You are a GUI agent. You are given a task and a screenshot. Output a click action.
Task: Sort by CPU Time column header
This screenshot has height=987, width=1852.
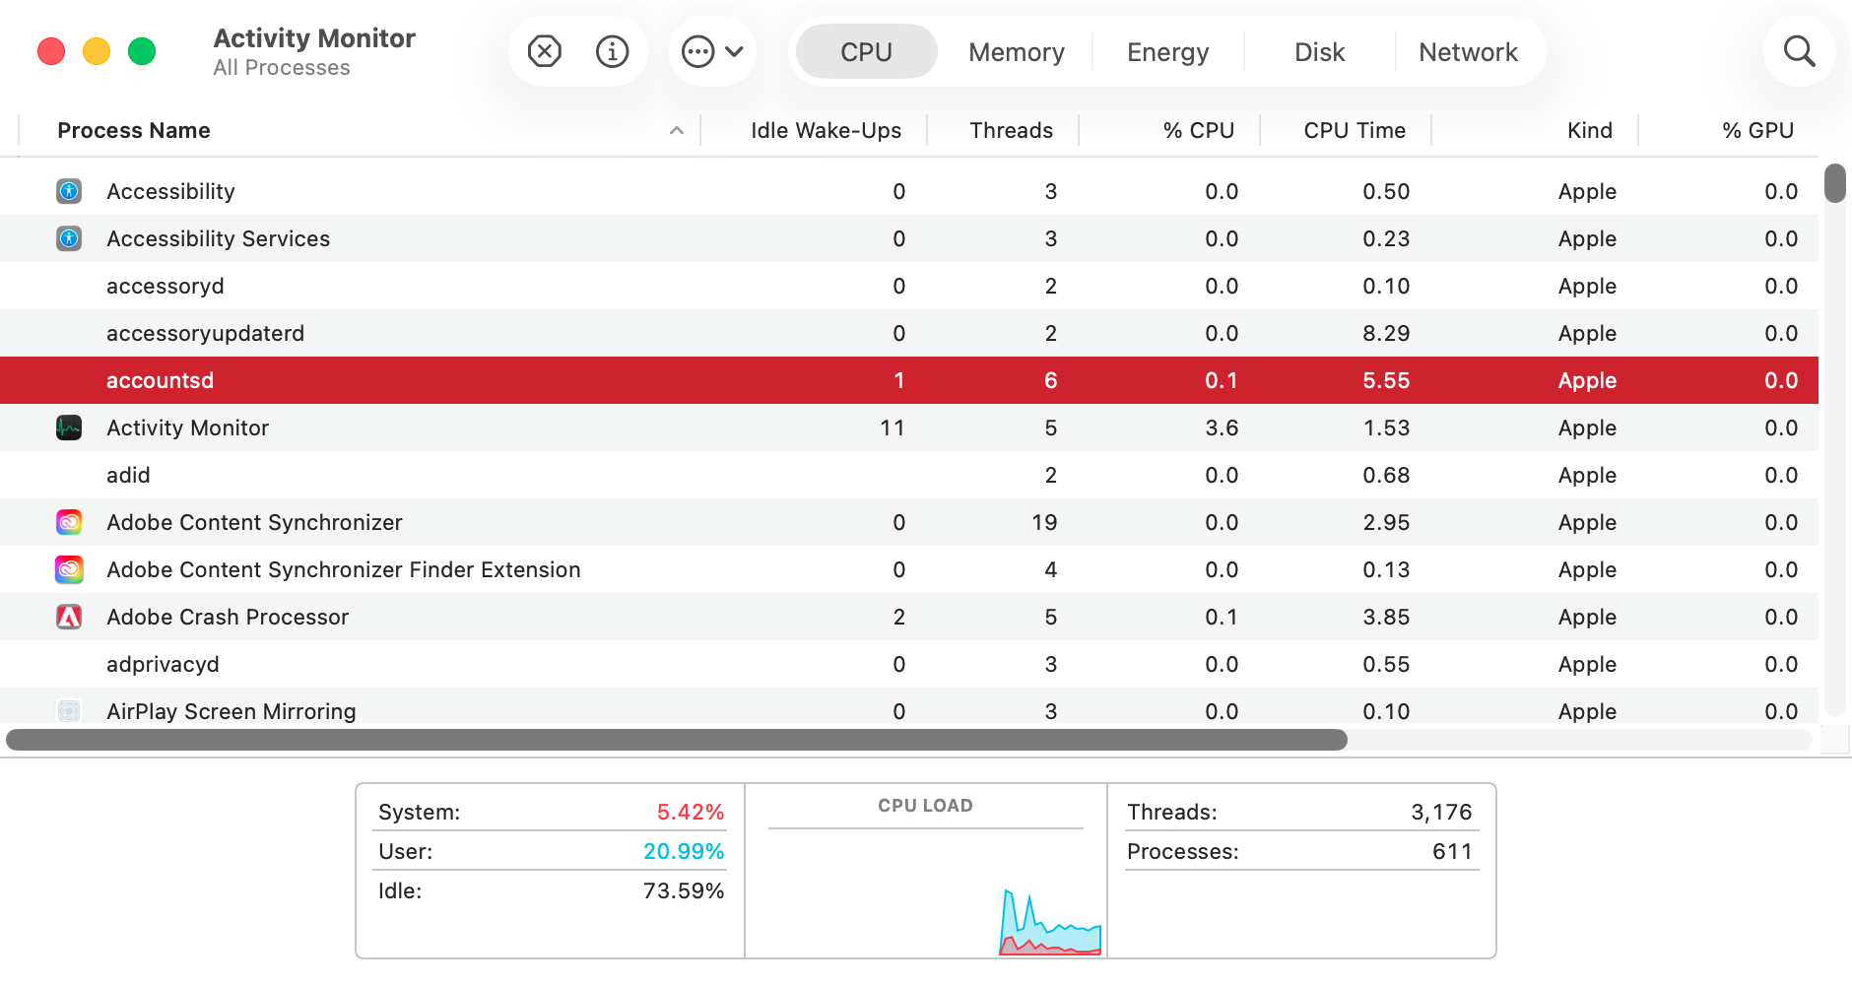coord(1355,130)
